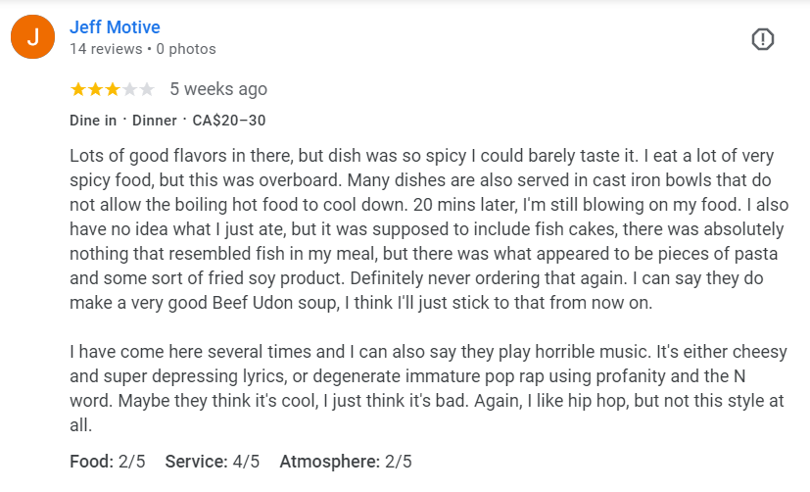Click the fifth grey star

pyautogui.click(x=147, y=89)
